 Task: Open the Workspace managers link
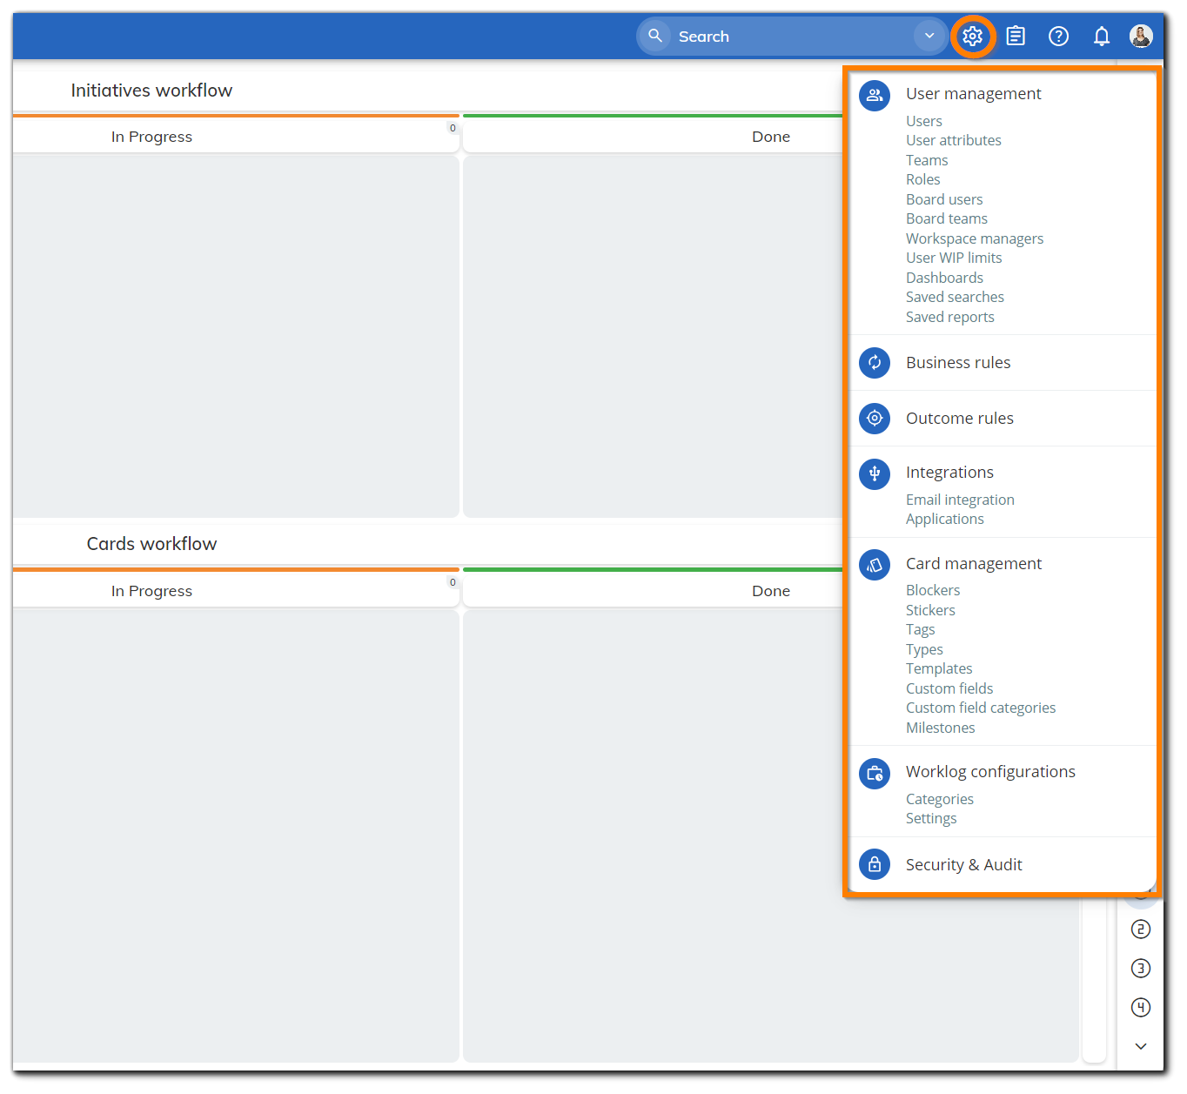pos(974,238)
